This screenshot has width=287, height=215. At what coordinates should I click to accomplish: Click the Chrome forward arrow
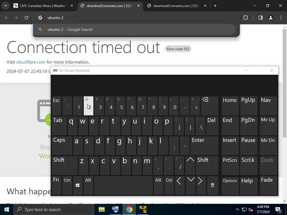coord(16,18)
